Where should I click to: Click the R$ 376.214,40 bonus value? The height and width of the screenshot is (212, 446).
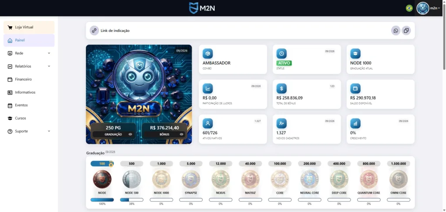[x=165, y=128]
